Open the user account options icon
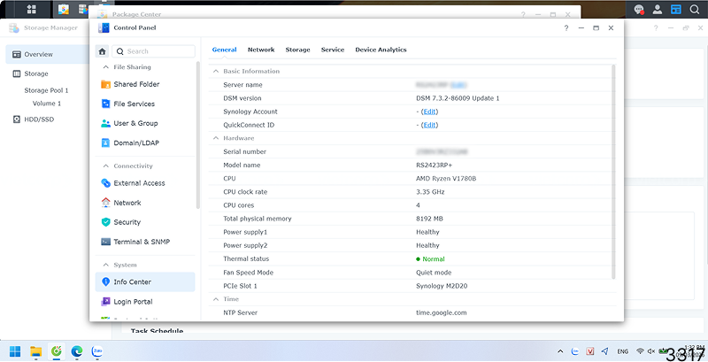 (658, 9)
